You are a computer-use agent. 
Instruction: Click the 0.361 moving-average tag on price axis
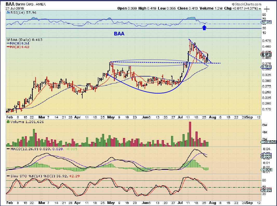(266, 67)
